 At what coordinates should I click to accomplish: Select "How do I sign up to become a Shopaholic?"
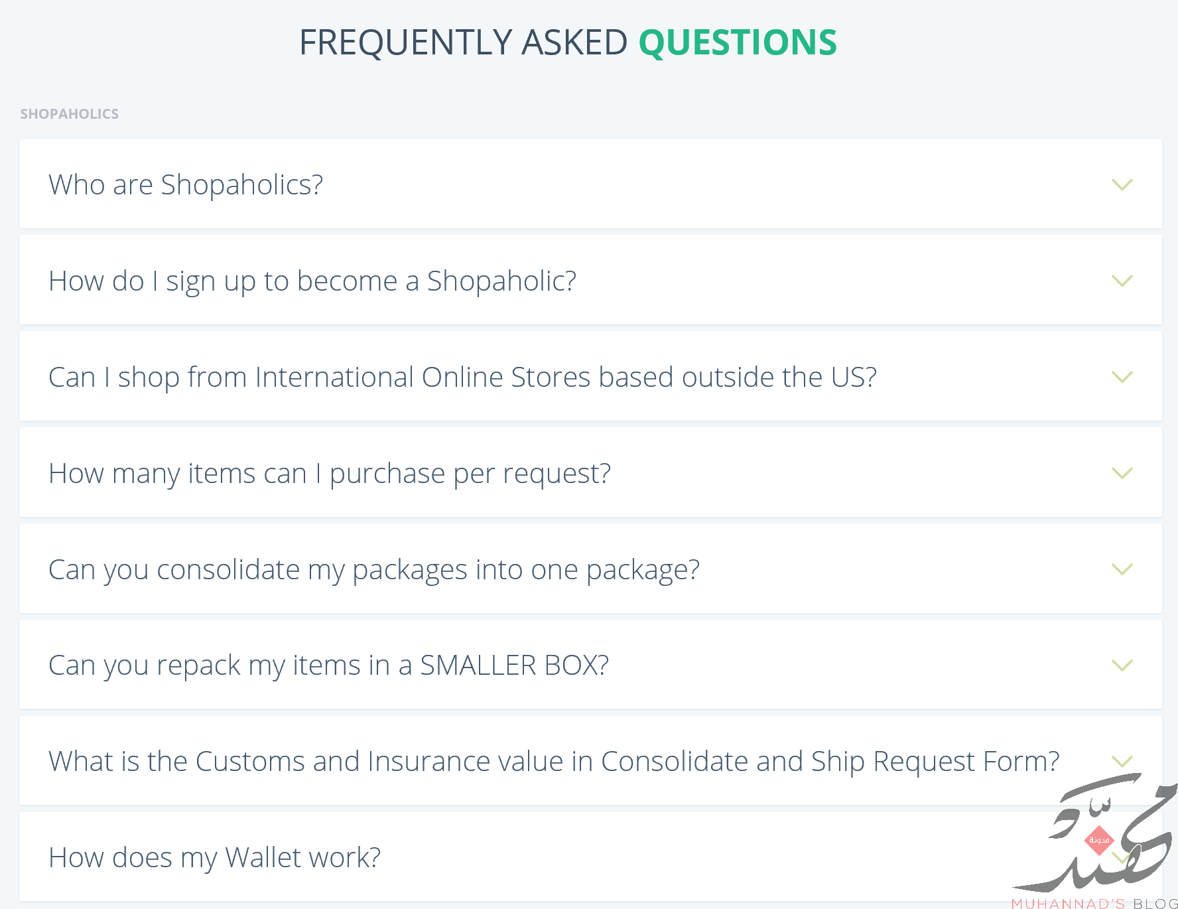point(312,281)
